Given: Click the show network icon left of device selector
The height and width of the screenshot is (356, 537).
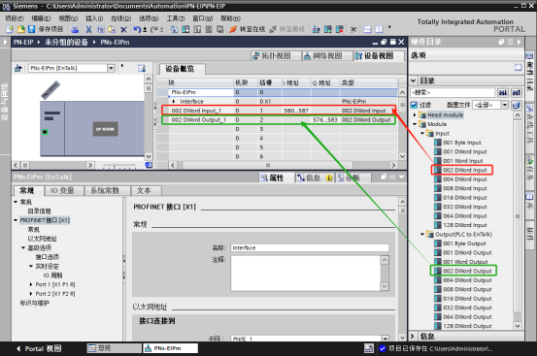Looking at the screenshot, I should click(x=18, y=68).
